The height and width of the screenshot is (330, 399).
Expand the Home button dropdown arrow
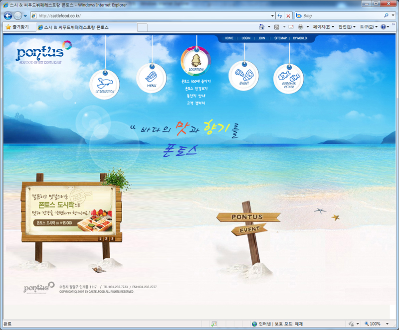pyautogui.click(x=269, y=27)
